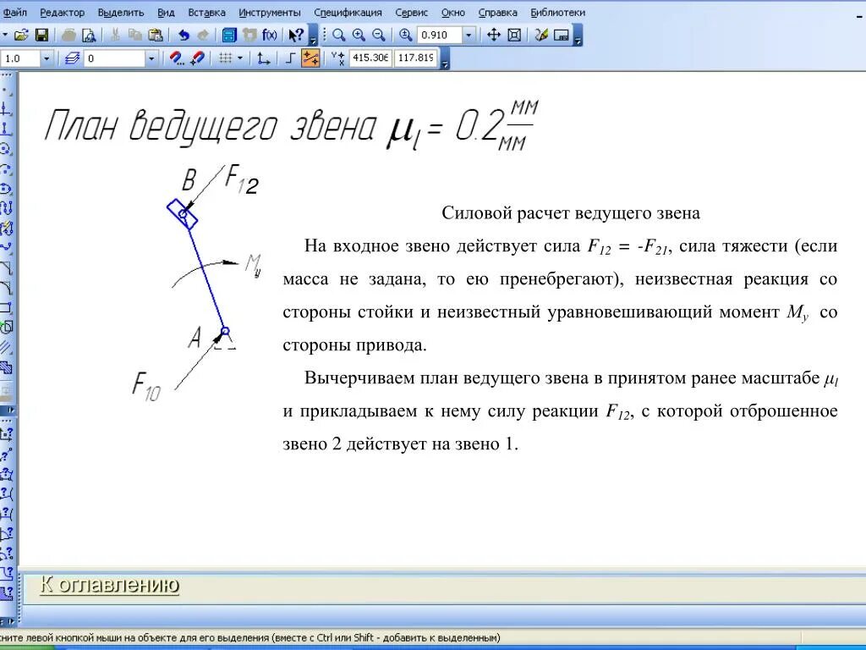Click heading Силовой расчет ведущего звена

click(x=571, y=212)
